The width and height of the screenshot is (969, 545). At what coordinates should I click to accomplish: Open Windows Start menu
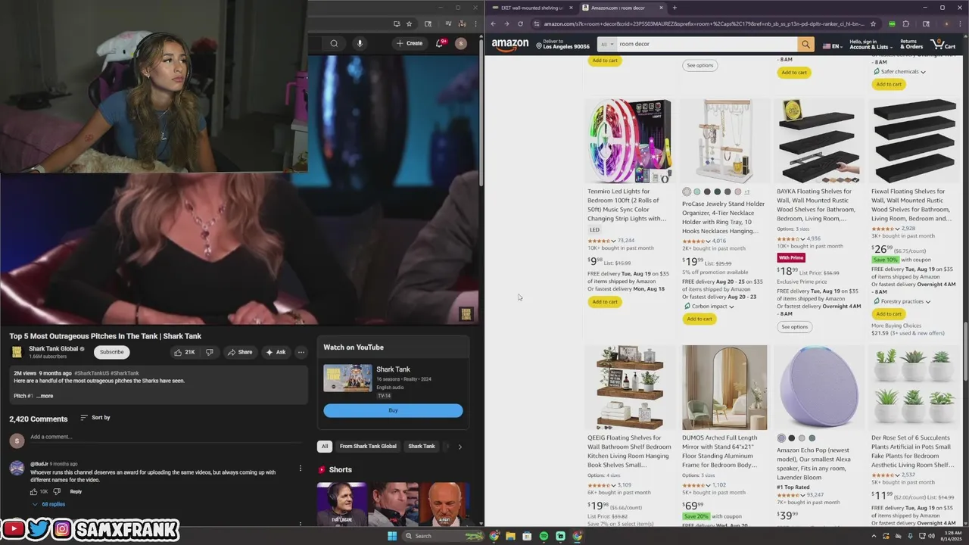pyautogui.click(x=392, y=536)
